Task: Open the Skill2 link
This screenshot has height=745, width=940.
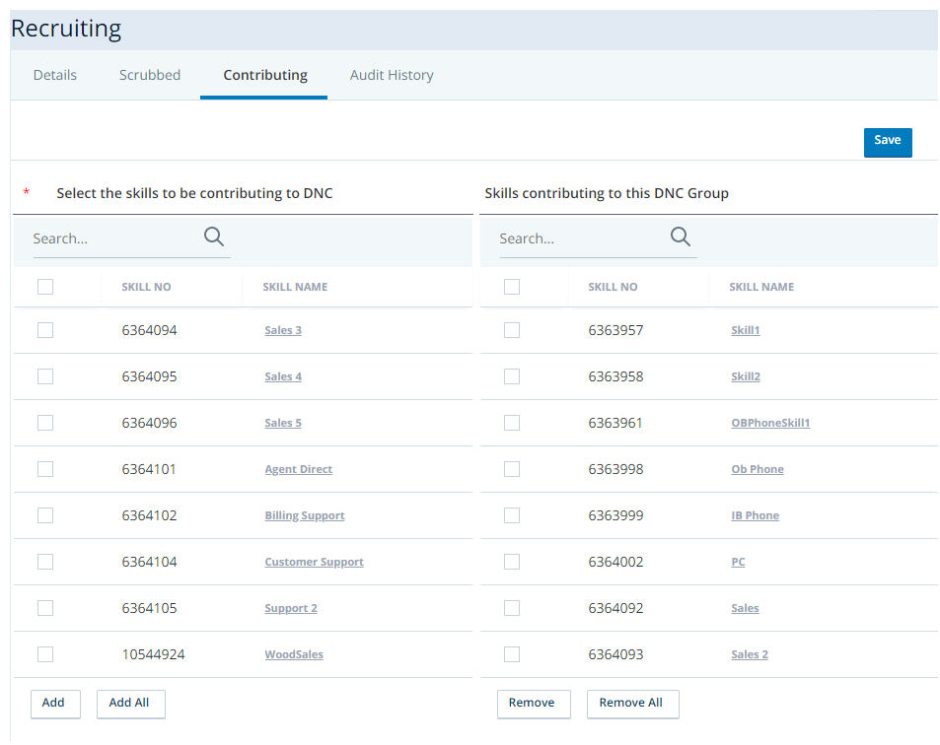Action: [745, 376]
